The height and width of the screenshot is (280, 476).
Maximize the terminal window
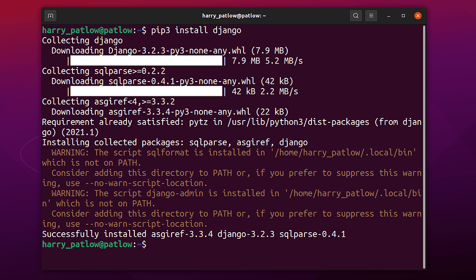(403, 16)
